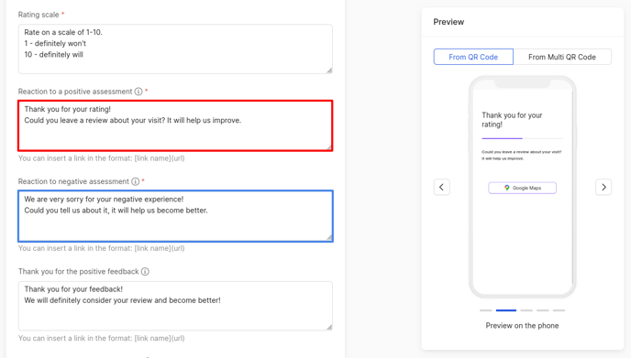Advance preview with the right chevron arrow
This screenshot has height=358, width=631.
pos(603,187)
